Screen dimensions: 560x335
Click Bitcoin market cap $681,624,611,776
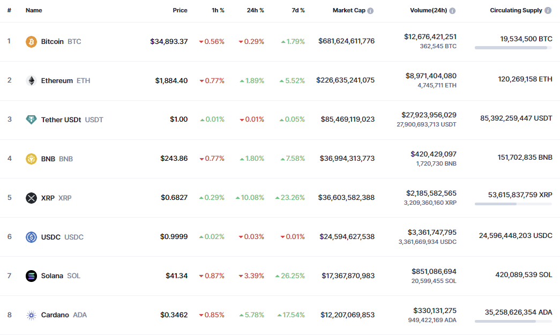(x=346, y=41)
